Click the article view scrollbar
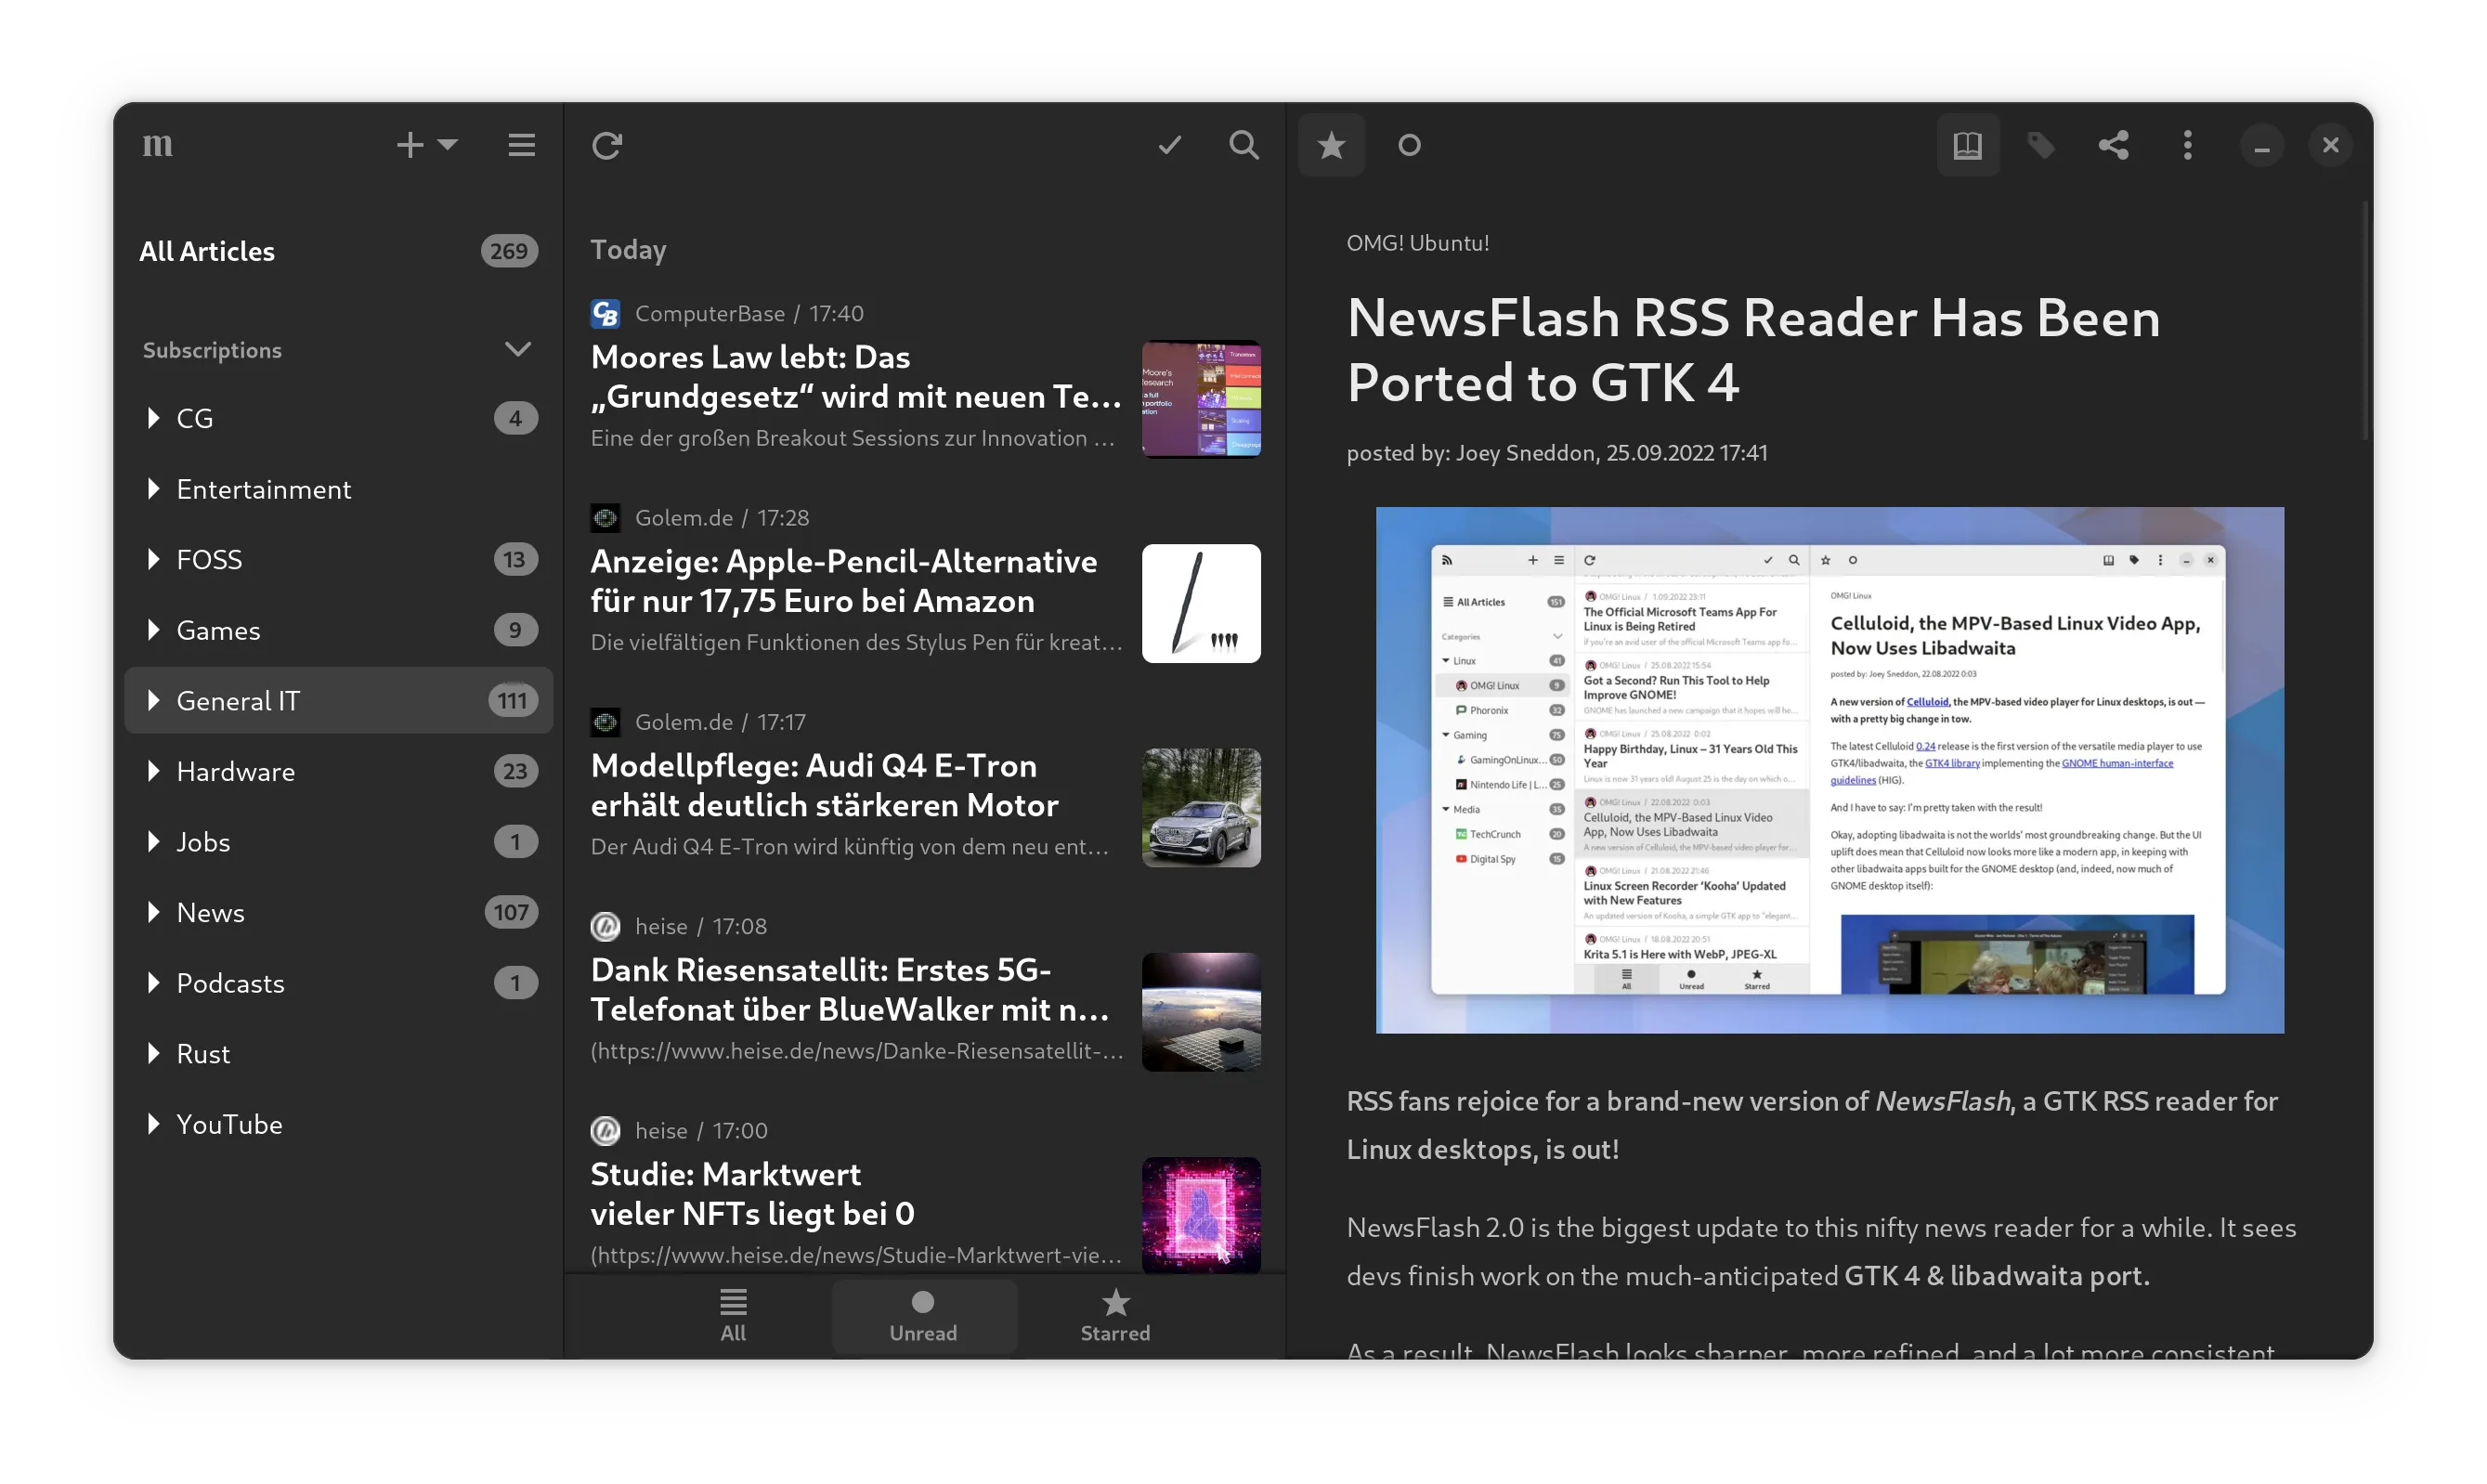2487x1484 pixels. pos(2365,320)
